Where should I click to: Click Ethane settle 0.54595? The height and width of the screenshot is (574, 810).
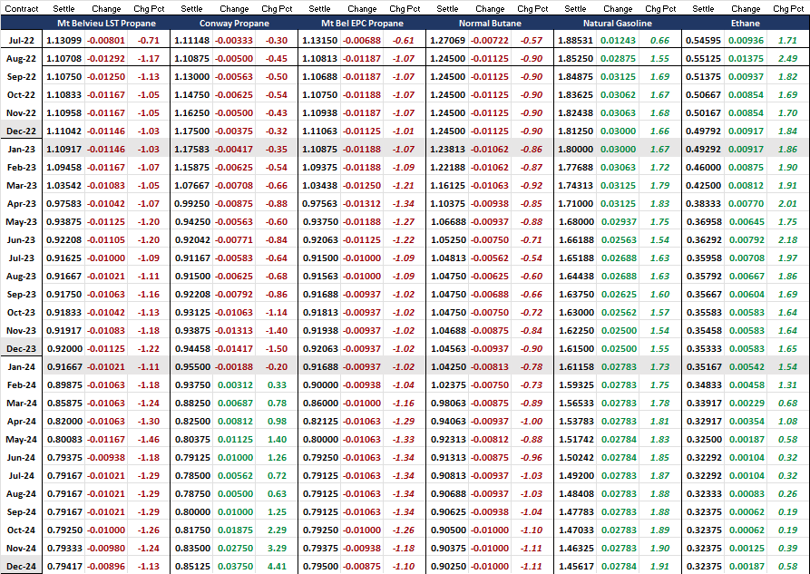pyautogui.click(x=703, y=40)
